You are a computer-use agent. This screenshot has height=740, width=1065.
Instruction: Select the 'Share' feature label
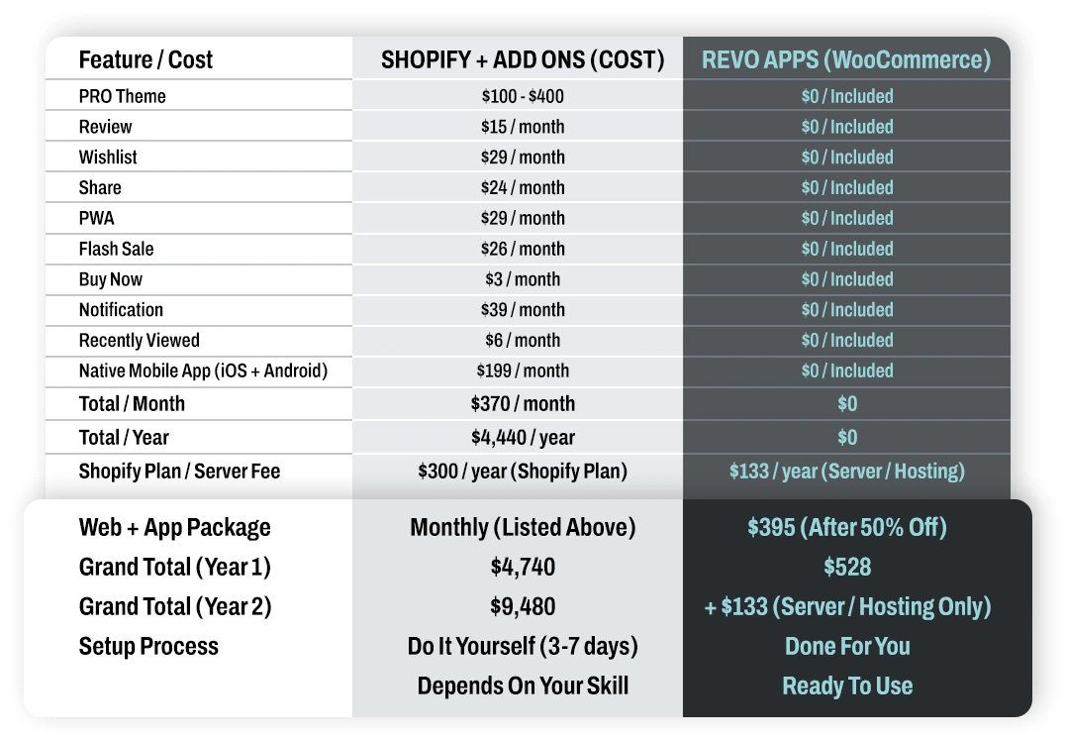pos(100,187)
